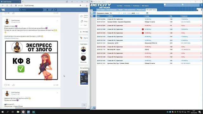203x114 pixels.
Task: Click the red L badge on Ставка № 123
Action: pos(143,33)
